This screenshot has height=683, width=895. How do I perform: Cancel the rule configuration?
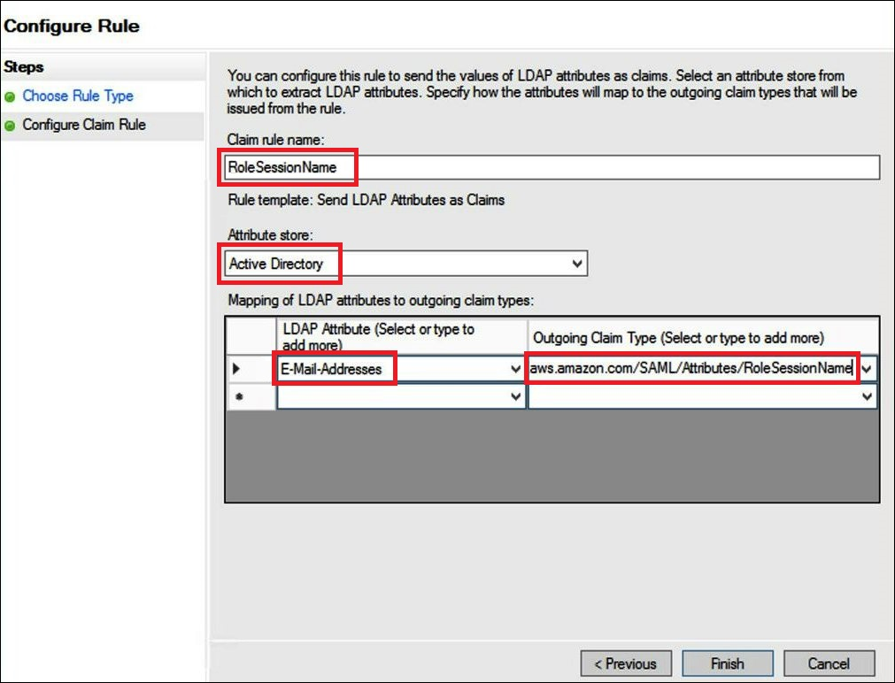(x=829, y=664)
